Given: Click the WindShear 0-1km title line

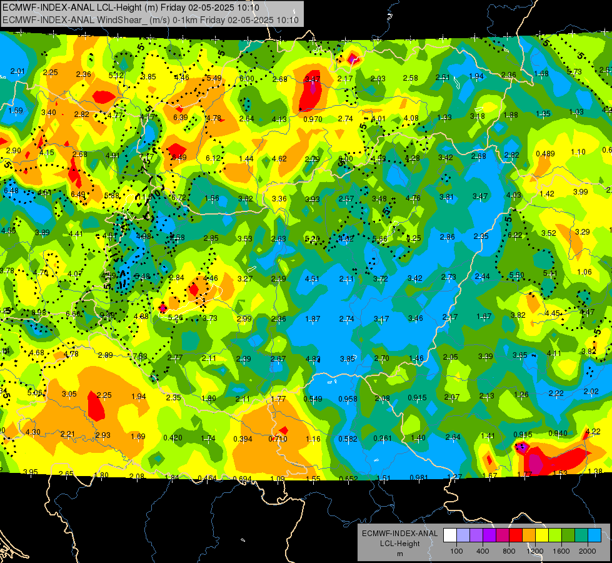Looking at the screenshot, I should tap(150, 20).
